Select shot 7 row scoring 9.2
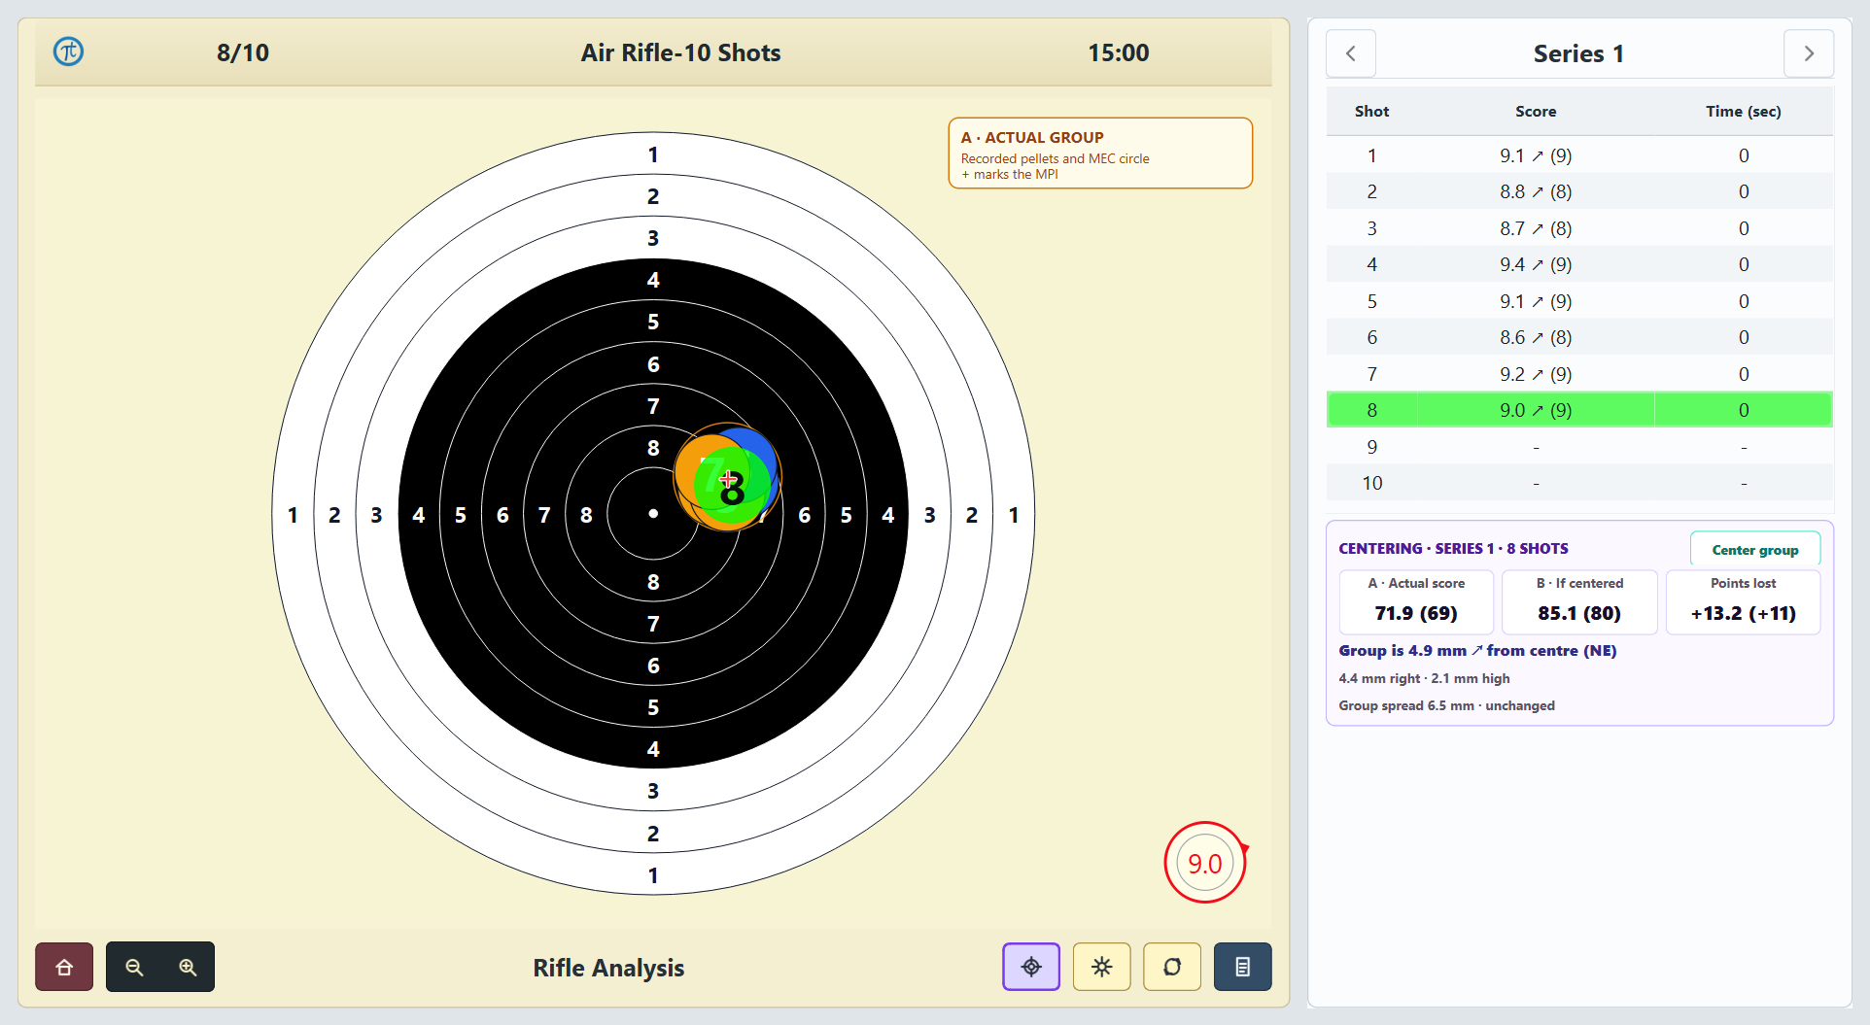1870x1025 pixels. [1579, 374]
